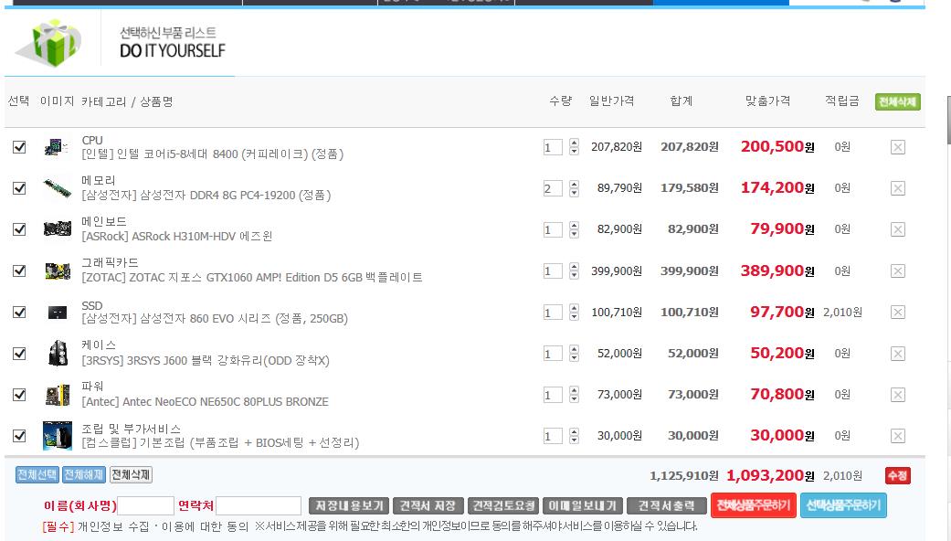Open the 3RSYS J600 case image
Image resolution: width=951 pixels, height=541 pixels.
[x=57, y=354]
